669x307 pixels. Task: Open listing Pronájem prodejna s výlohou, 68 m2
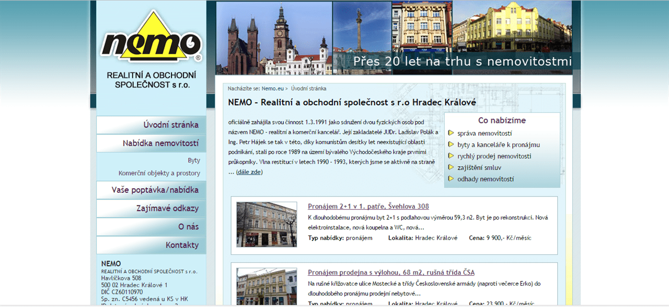point(391,273)
